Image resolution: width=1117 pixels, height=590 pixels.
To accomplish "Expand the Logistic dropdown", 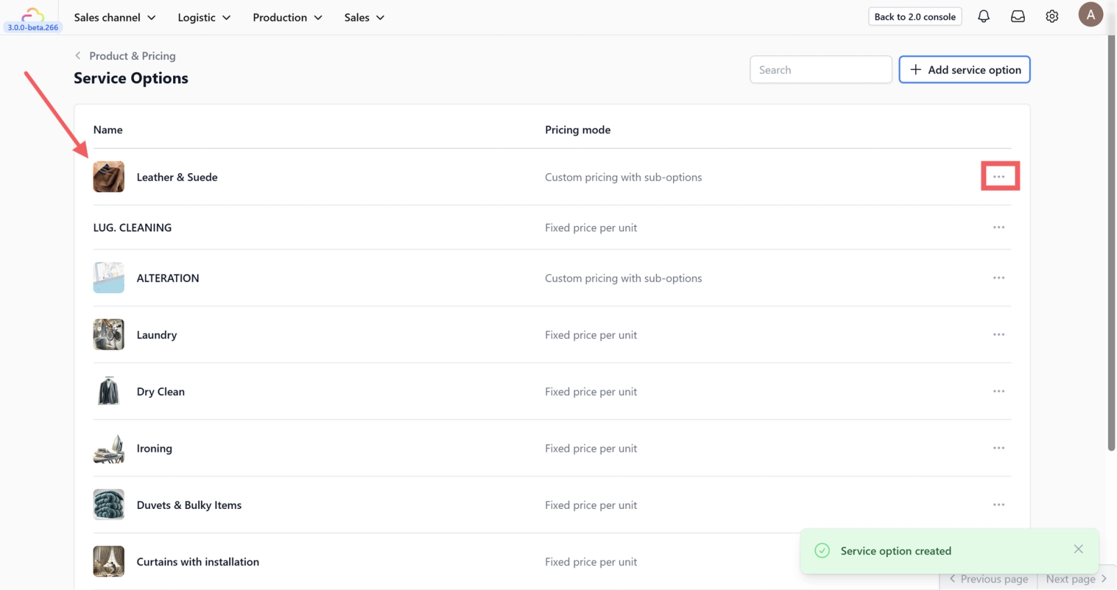I will 204,17.
